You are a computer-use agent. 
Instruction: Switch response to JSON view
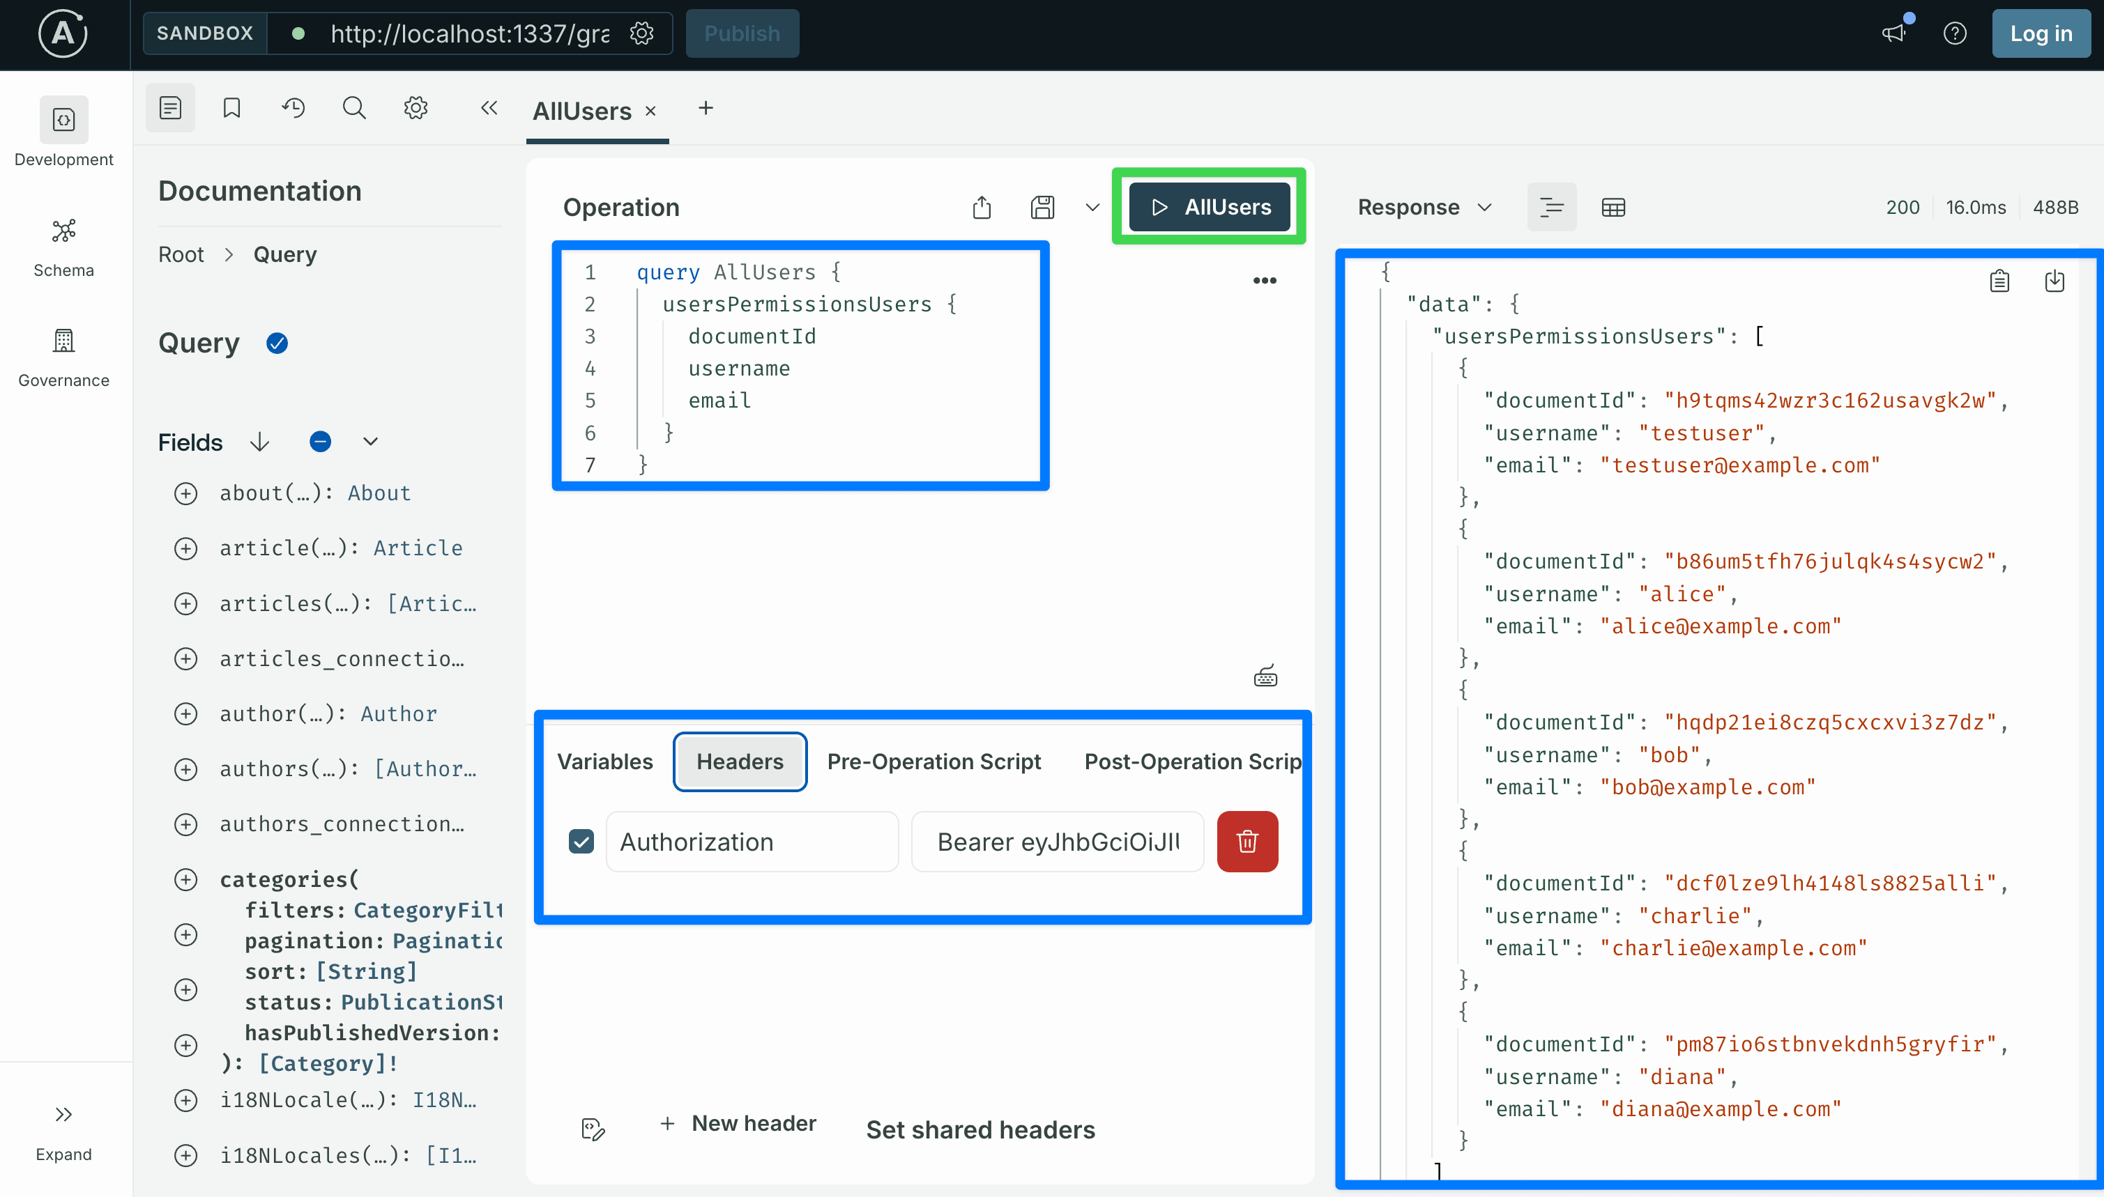click(x=1551, y=207)
